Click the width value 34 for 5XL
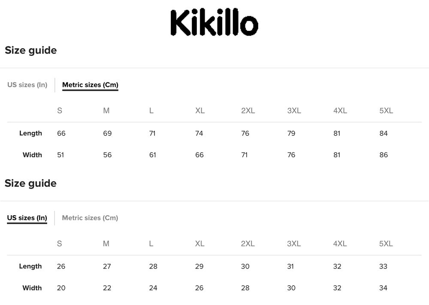 [x=383, y=288]
